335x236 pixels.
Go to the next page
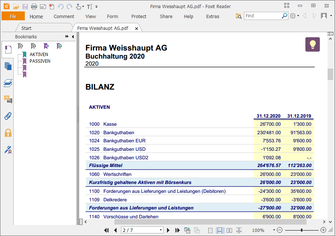click(x=168, y=230)
